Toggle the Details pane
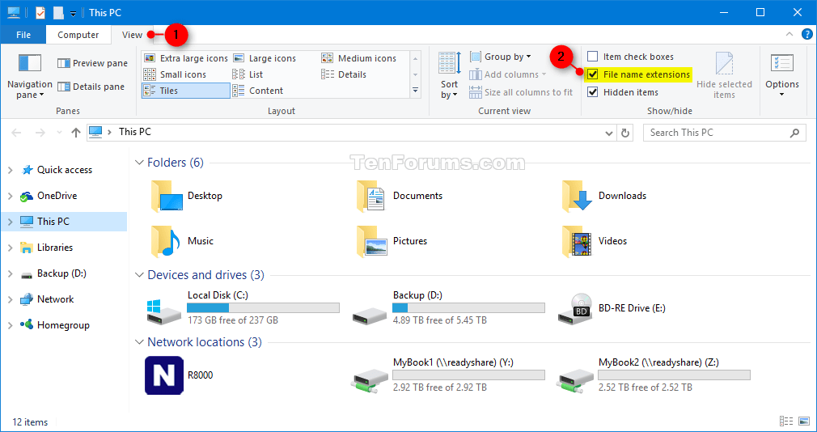Viewport: 817px width, 432px height. click(x=91, y=87)
